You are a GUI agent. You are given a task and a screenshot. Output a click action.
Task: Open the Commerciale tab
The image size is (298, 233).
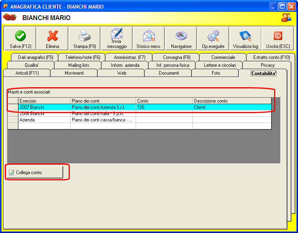(x=223, y=57)
